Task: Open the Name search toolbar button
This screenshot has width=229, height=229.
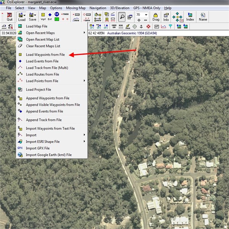Action: (x=203, y=17)
